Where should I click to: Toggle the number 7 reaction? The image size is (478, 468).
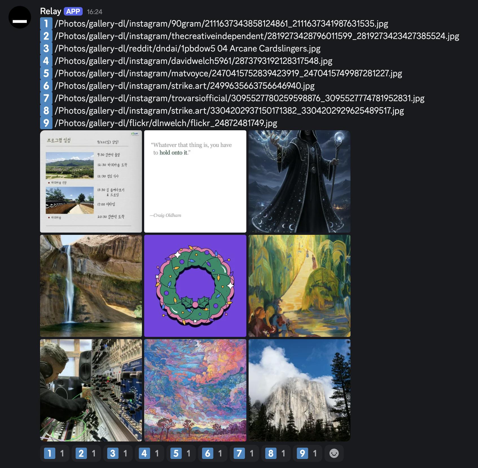pos(244,453)
